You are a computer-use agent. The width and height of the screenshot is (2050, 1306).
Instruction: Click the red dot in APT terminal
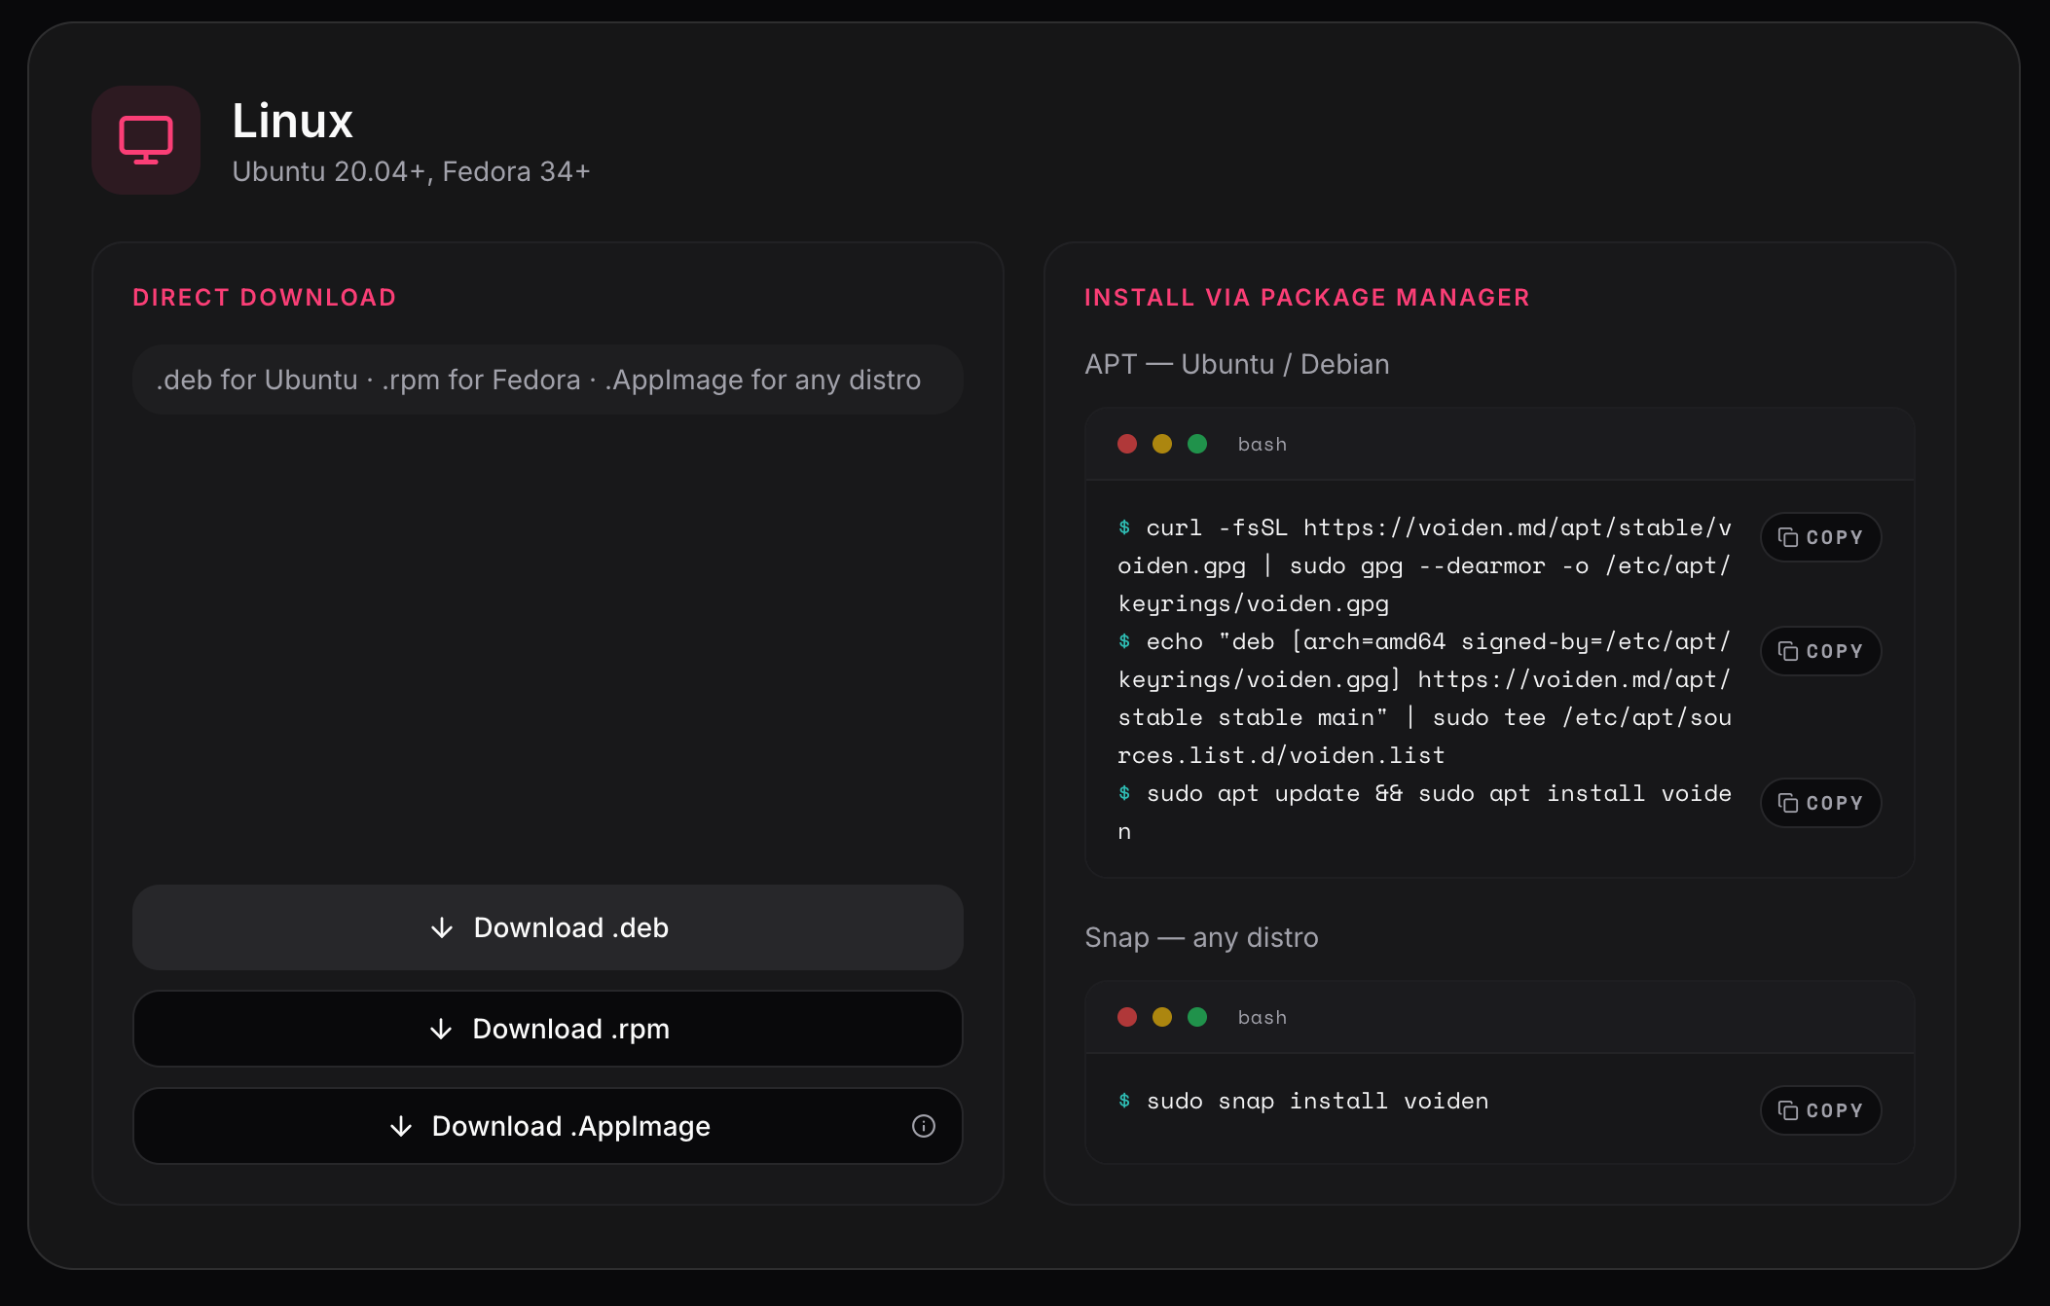1127,444
